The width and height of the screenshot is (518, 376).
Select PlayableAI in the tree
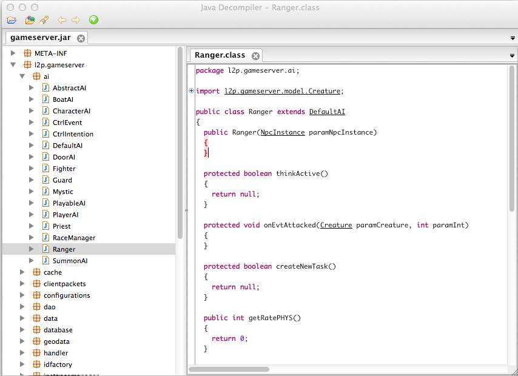coord(69,203)
